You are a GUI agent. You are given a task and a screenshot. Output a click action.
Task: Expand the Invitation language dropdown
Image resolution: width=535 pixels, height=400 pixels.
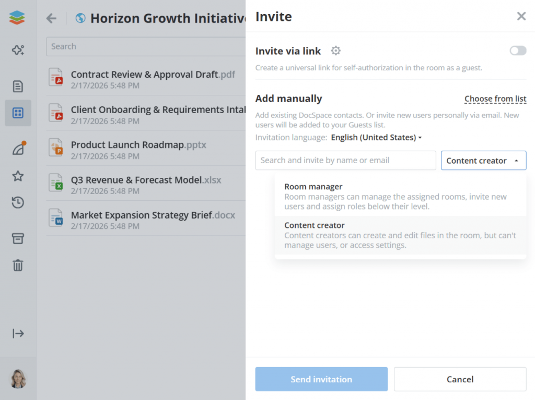(x=376, y=138)
